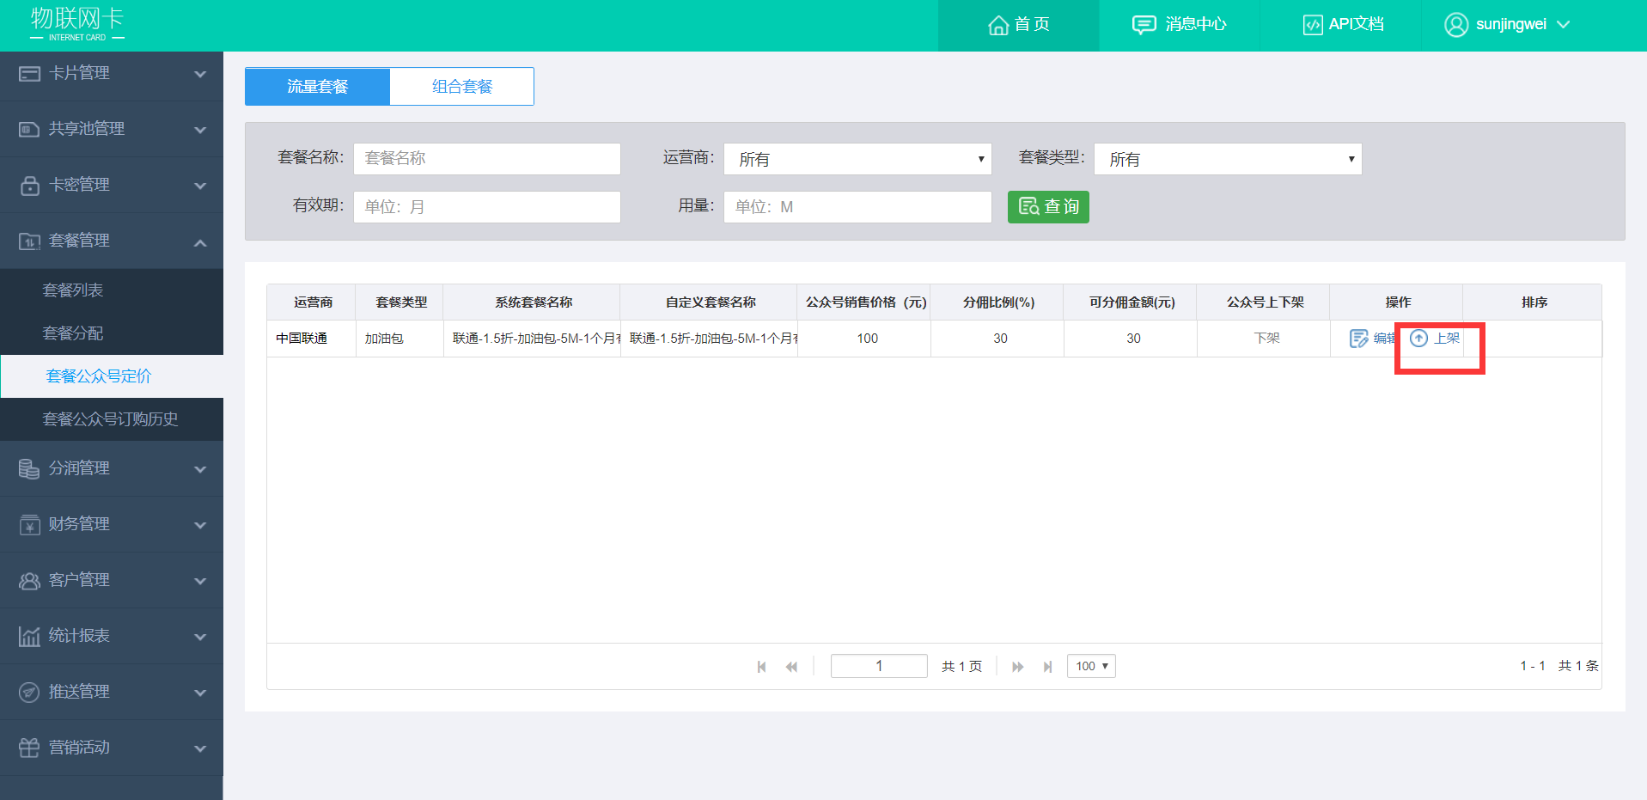Click the 营销活动 gift icon

coord(29,748)
